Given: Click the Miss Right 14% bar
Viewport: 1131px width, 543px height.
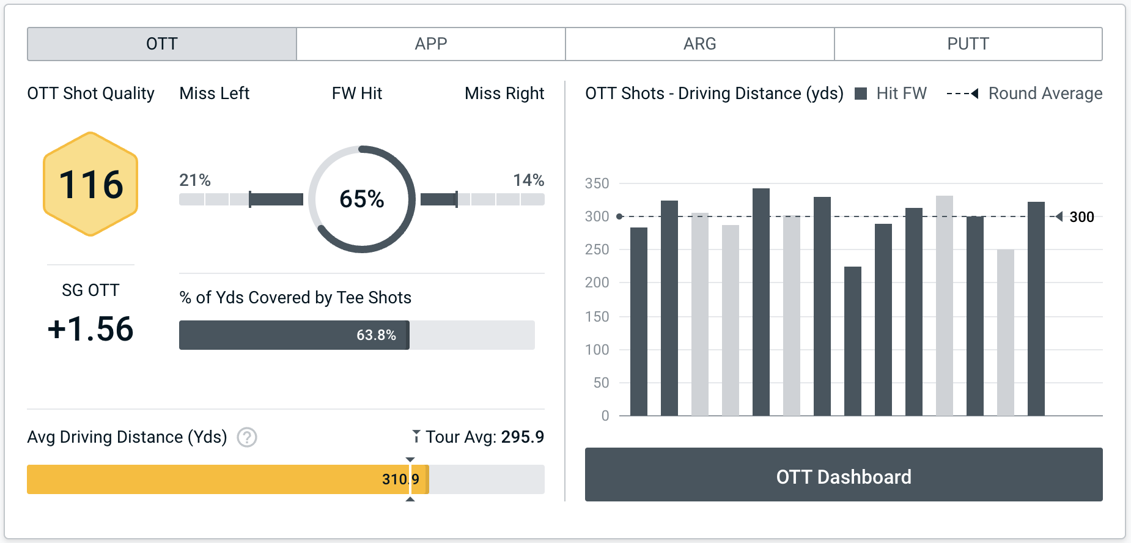Looking at the screenshot, I should tap(482, 199).
